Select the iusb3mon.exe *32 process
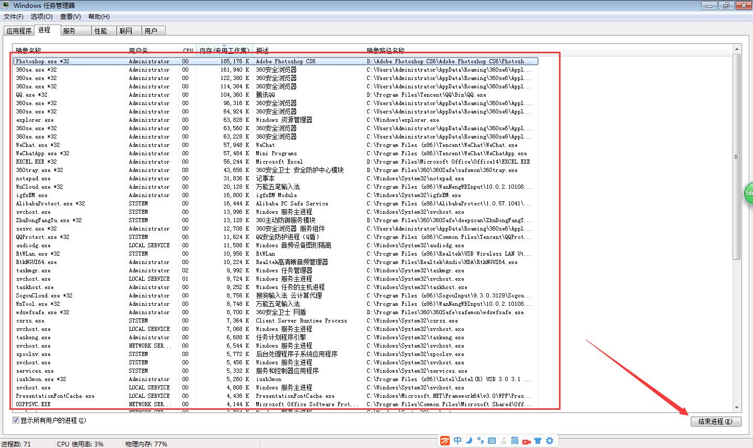Image resolution: width=753 pixels, height=448 pixels. [x=275, y=379]
